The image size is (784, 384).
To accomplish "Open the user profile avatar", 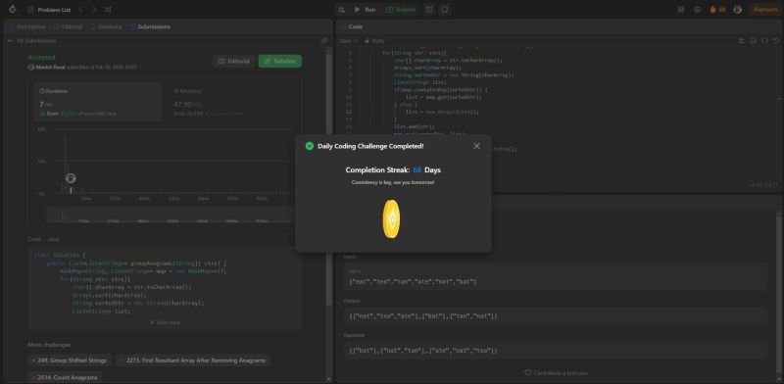I will pyautogui.click(x=738, y=10).
